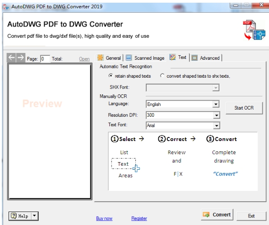Viewport: 269px width, 225px height.
Task: Click the General tab star icon
Action: pyautogui.click(x=100, y=57)
